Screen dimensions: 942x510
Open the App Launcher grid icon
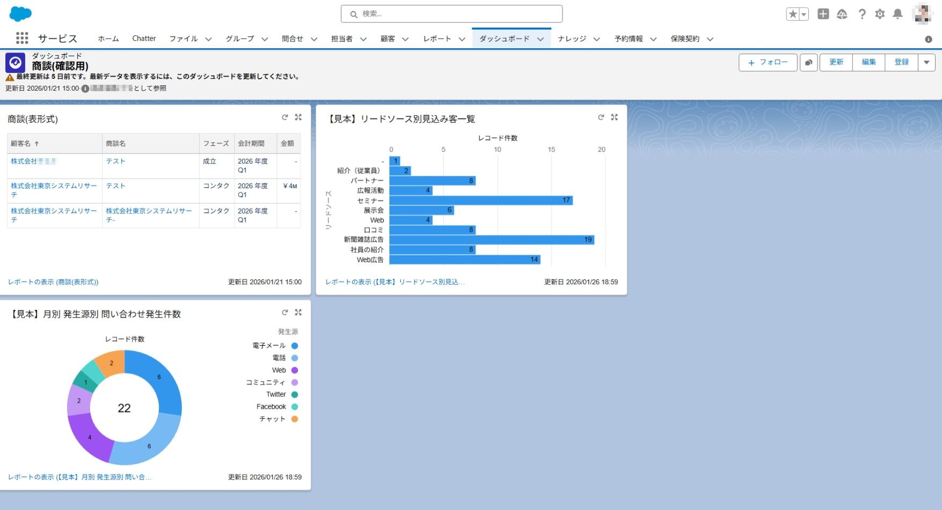(x=22, y=38)
